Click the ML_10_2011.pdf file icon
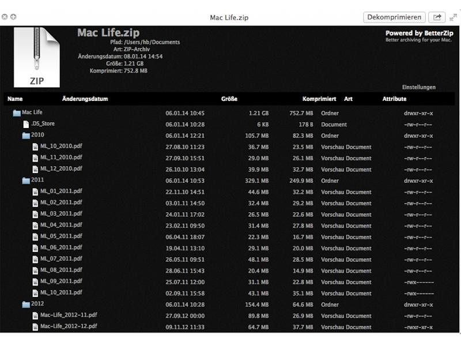This screenshot has width=461, height=346. pyautogui.click(x=35, y=293)
